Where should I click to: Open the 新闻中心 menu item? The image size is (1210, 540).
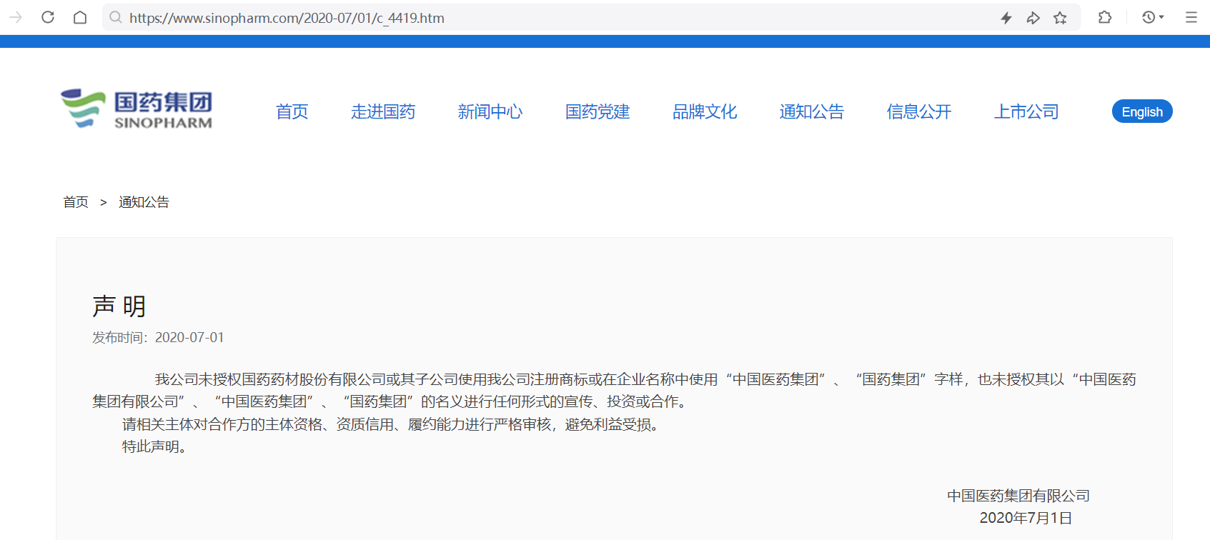click(490, 111)
